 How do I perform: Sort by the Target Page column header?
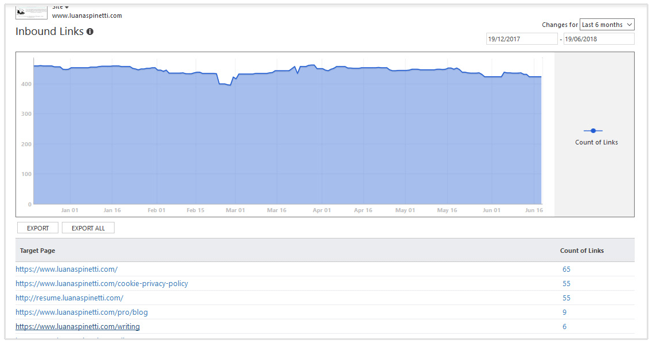coord(38,251)
